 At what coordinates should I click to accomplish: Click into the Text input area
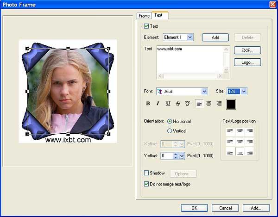[x=190, y=60]
